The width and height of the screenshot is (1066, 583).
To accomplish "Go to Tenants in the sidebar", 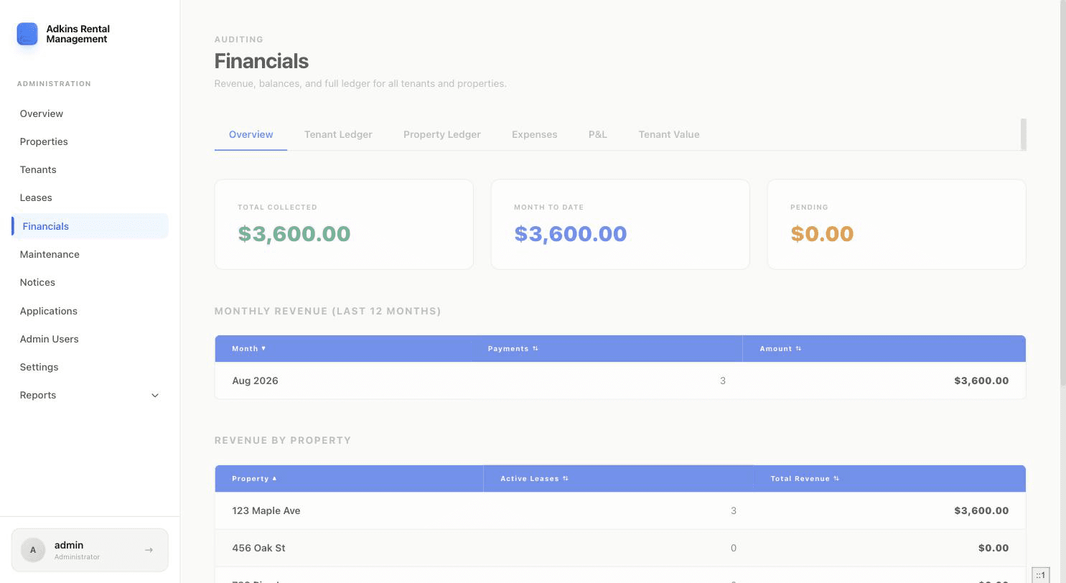I will [90, 169].
